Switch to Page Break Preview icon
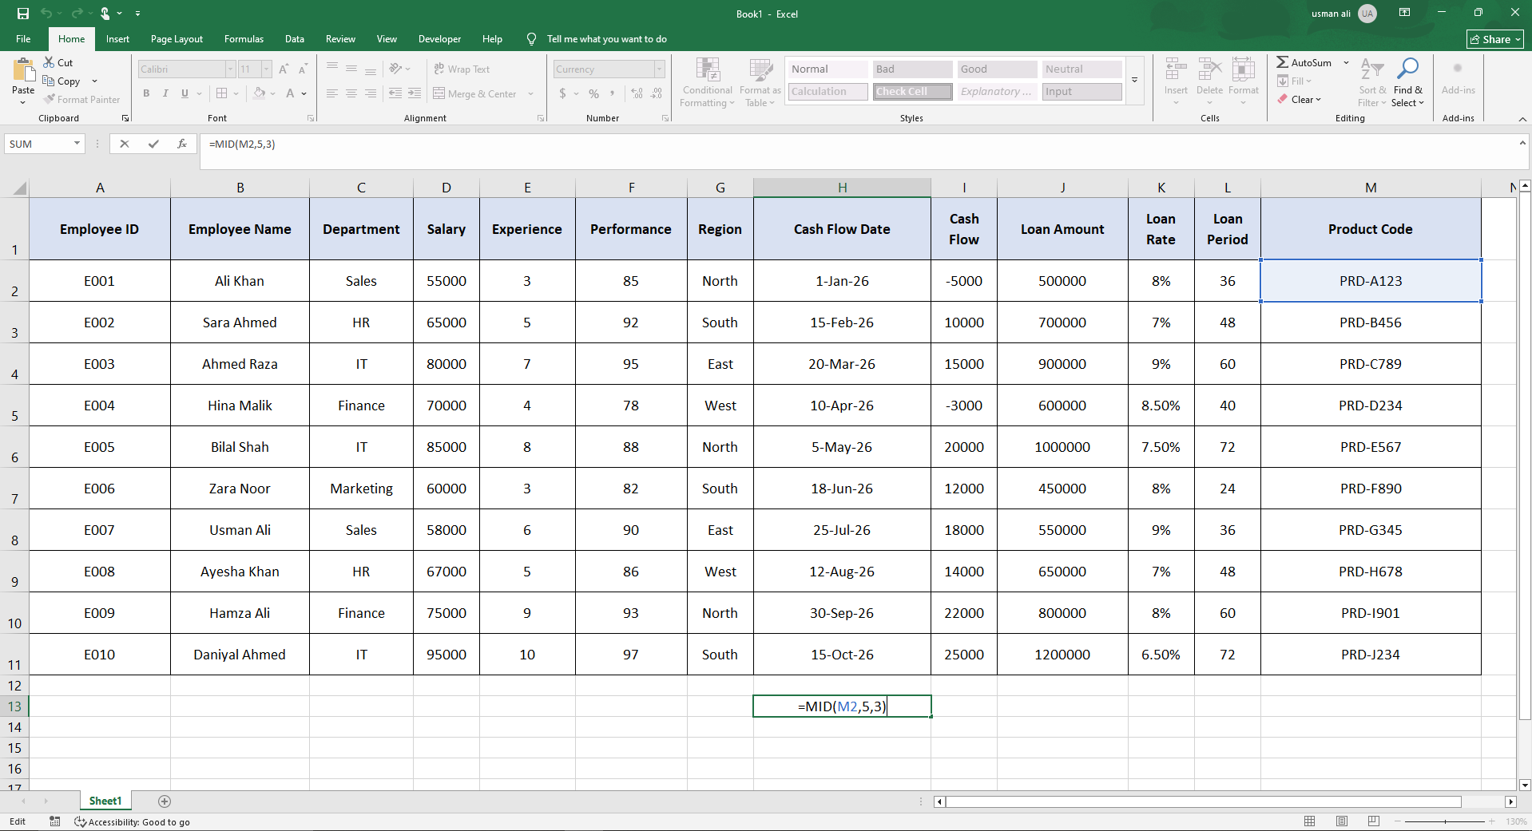 point(1374,821)
